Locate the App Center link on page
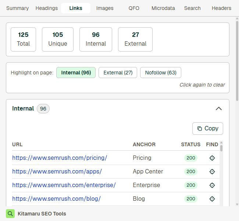 tap(212, 172)
